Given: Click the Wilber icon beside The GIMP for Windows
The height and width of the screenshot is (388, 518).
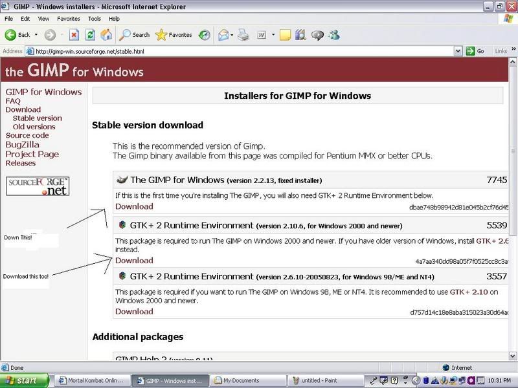Looking at the screenshot, I should (122, 180).
